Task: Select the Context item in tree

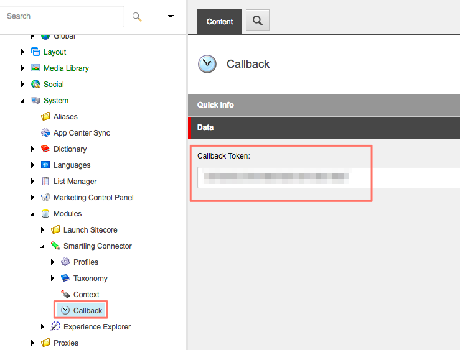Action: coord(86,295)
